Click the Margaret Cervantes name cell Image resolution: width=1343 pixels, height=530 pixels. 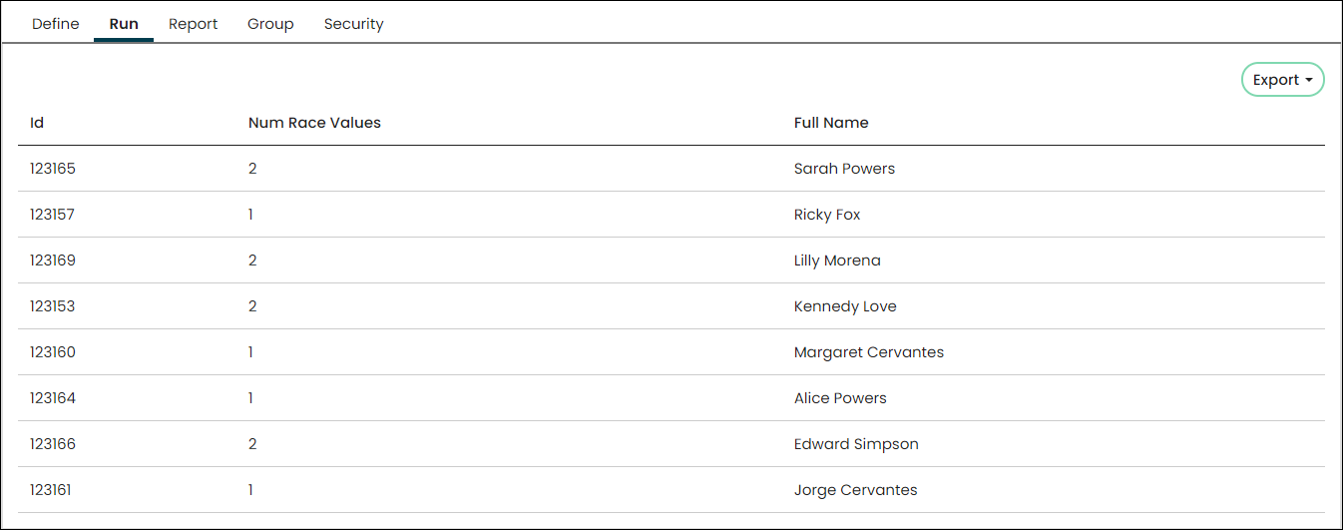point(869,352)
